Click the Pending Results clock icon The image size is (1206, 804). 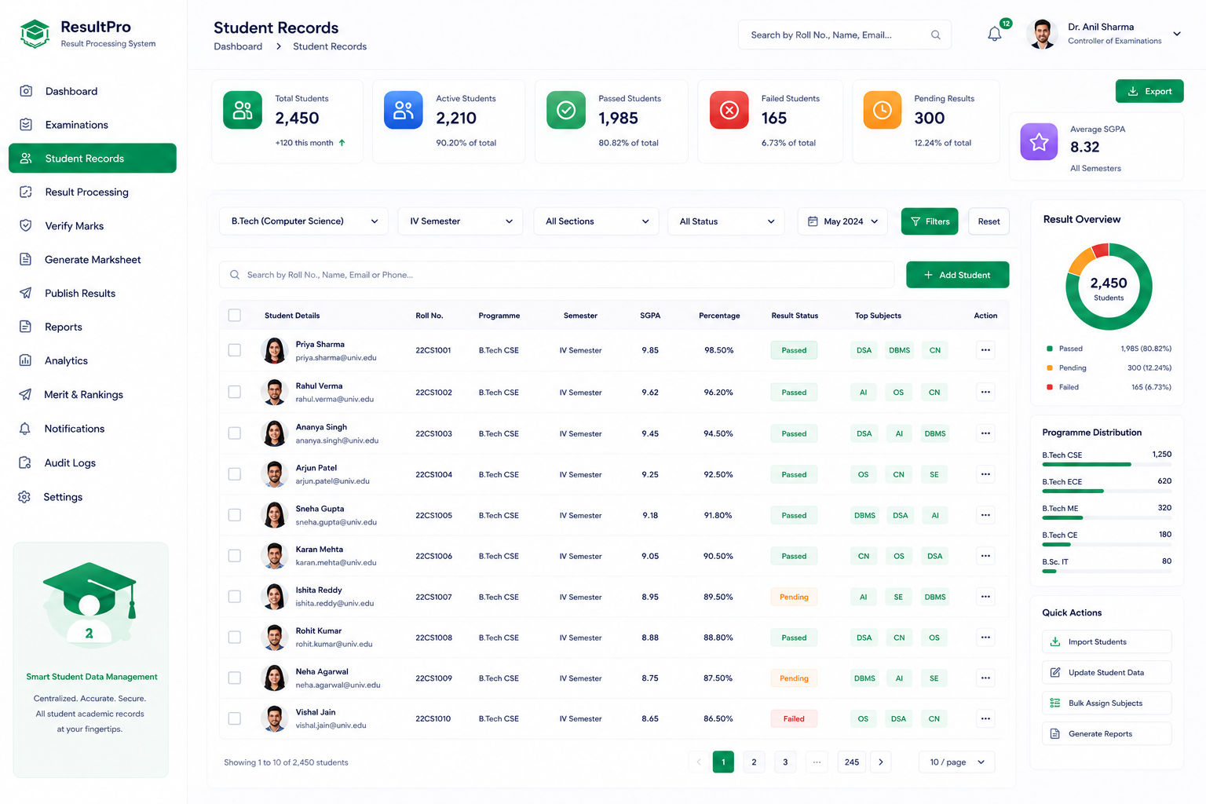coord(883,110)
